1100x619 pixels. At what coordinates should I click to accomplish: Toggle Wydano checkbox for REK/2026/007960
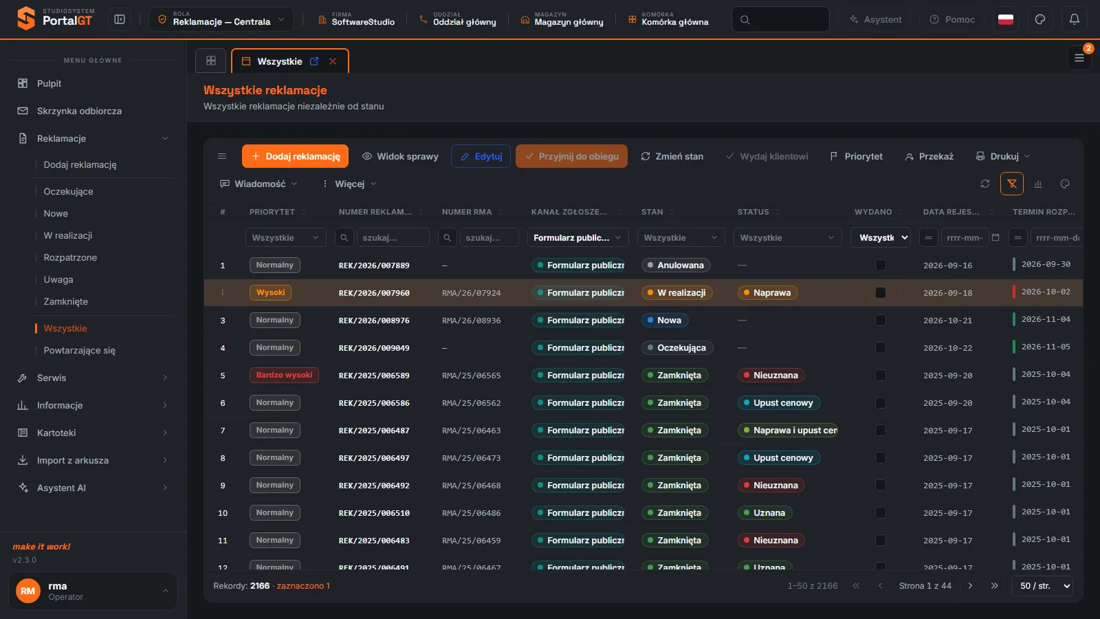click(881, 292)
